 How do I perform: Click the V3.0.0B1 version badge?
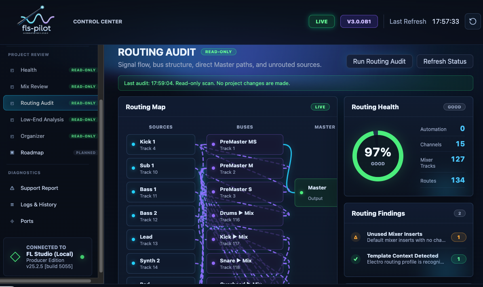359,21
